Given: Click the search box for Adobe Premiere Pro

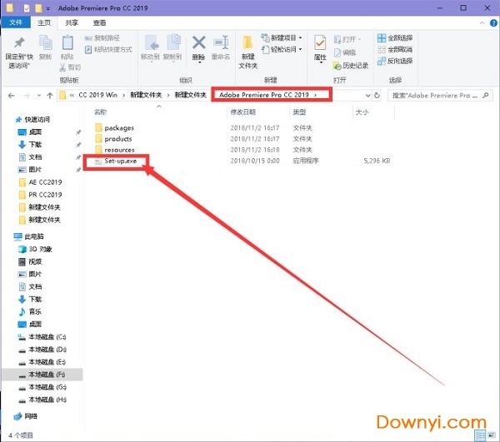Looking at the screenshot, I should 437,95.
